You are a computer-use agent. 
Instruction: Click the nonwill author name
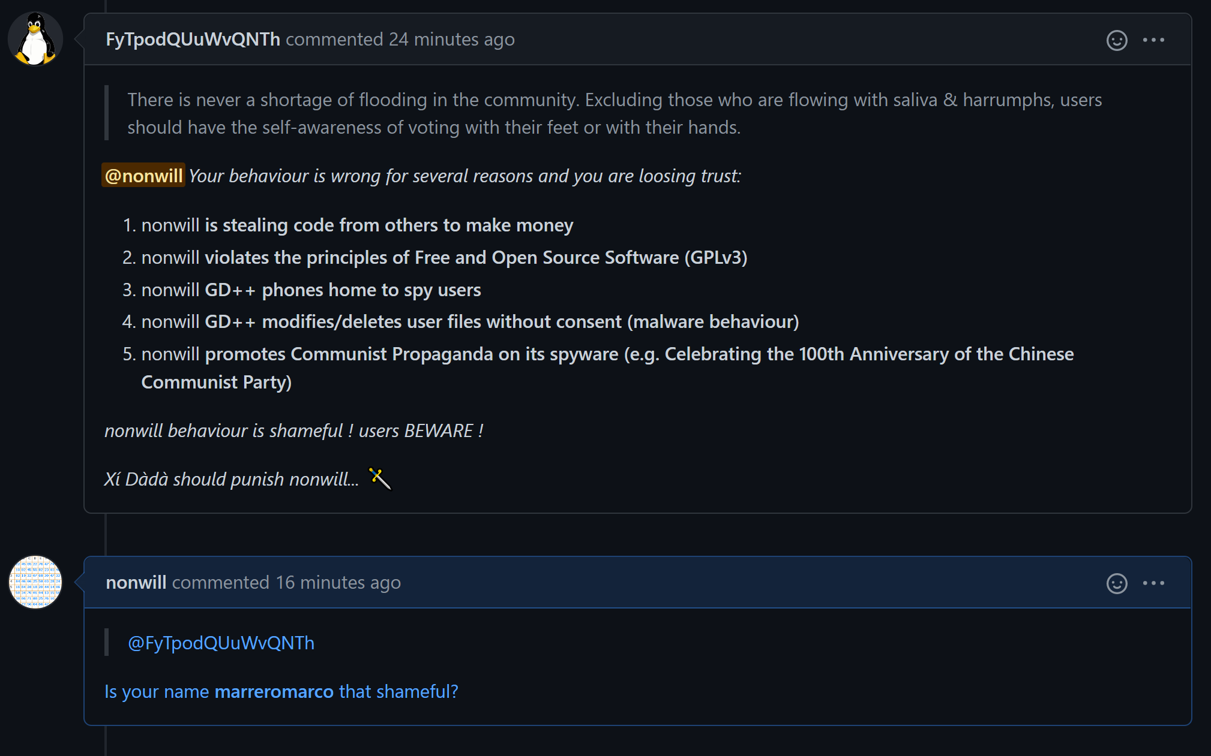(136, 582)
